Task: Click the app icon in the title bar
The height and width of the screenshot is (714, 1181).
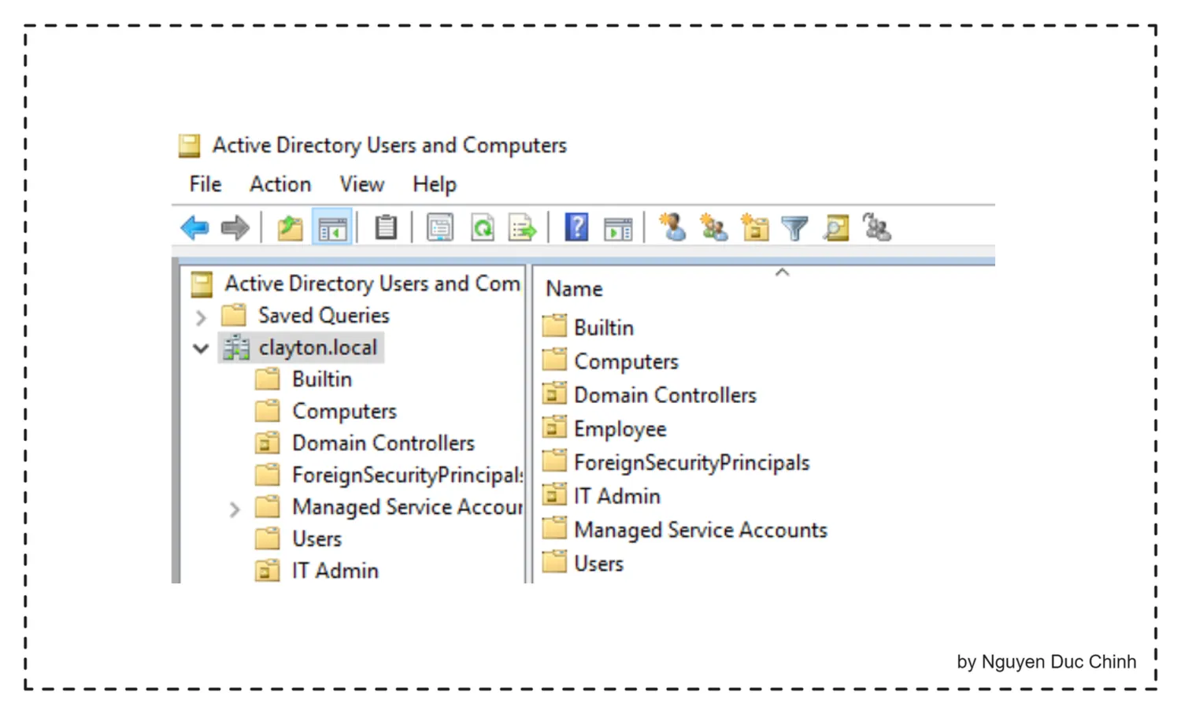Action: (x=189, y=146)
